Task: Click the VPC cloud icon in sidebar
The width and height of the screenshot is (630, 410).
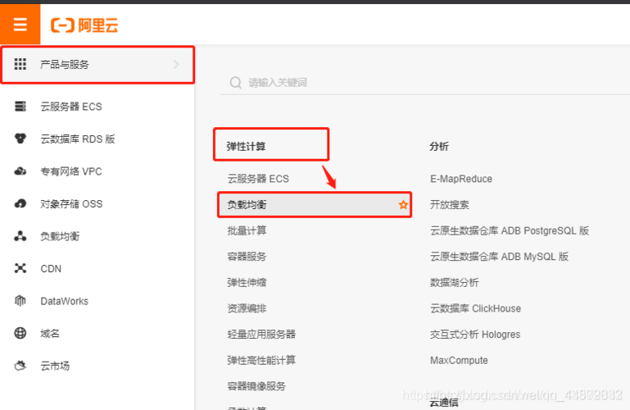Action: (x=20, y=171)
